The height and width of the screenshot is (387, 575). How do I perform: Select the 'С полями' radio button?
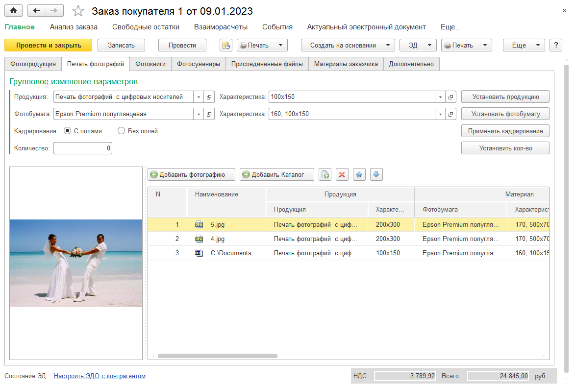pyautogui.click(x=68, y=131)
